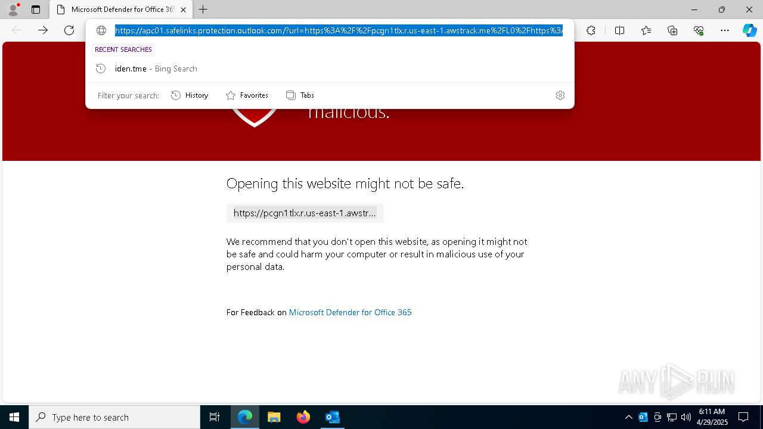
Task: Open File Explorer from taskbar
Action: pyautogui.click(x=274, y=417)
